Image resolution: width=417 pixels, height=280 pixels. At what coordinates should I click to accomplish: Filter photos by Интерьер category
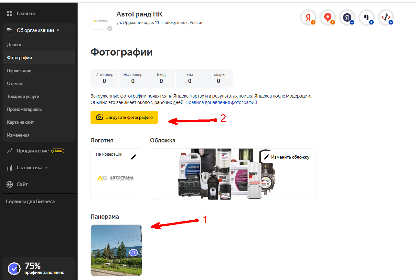(104, 78)
